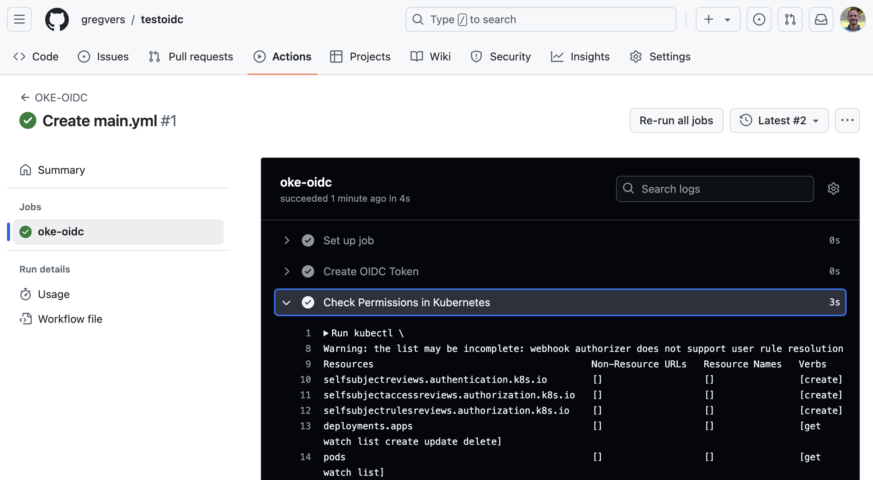This screenshot has width=873, height=480.
Task: Open the more options ellipsis menu
Action: (847, 120)
